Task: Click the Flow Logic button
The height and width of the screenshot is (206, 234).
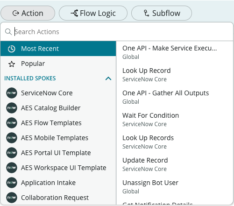Action: [93, 13]
